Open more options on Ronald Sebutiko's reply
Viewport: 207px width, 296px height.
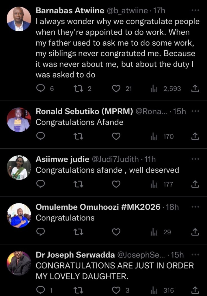pyautogui.click(x=195, y=111)
